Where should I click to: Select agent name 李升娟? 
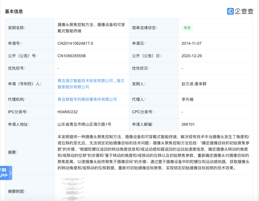tap(187, 99)
